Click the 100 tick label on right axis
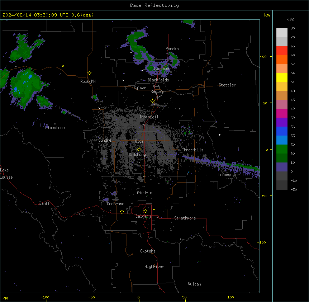Viewport: 309px width, 302px height. pos(263,57)
